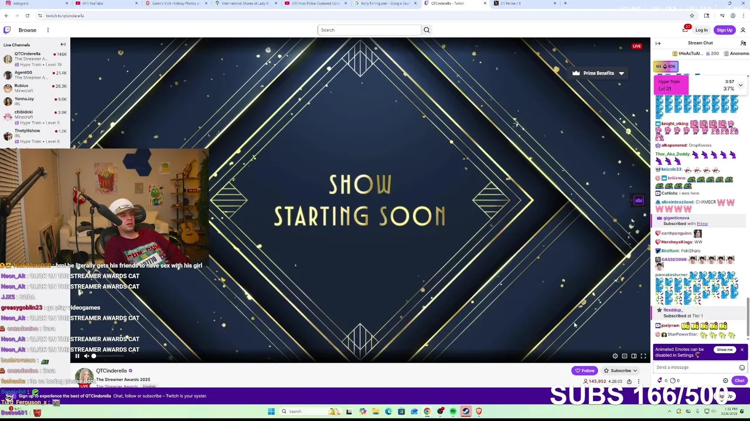Open QTCinderella channel avatar
This screenshot has width=750, height=421.
click(84, 377)
